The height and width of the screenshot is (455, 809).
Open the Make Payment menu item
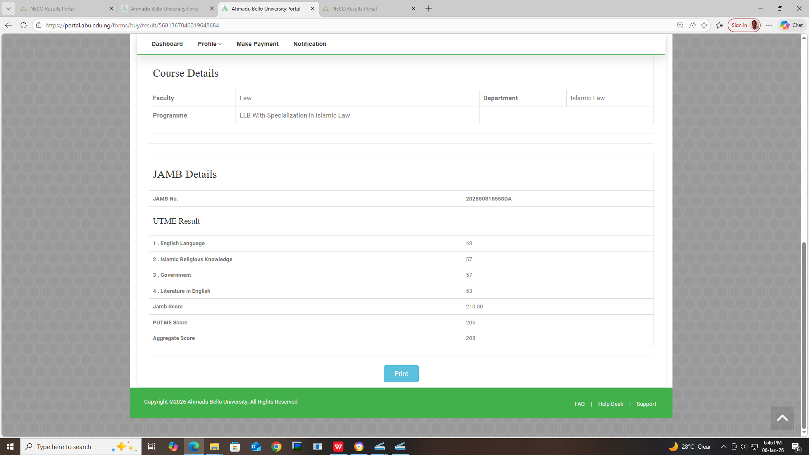click(x=257, y=44)
